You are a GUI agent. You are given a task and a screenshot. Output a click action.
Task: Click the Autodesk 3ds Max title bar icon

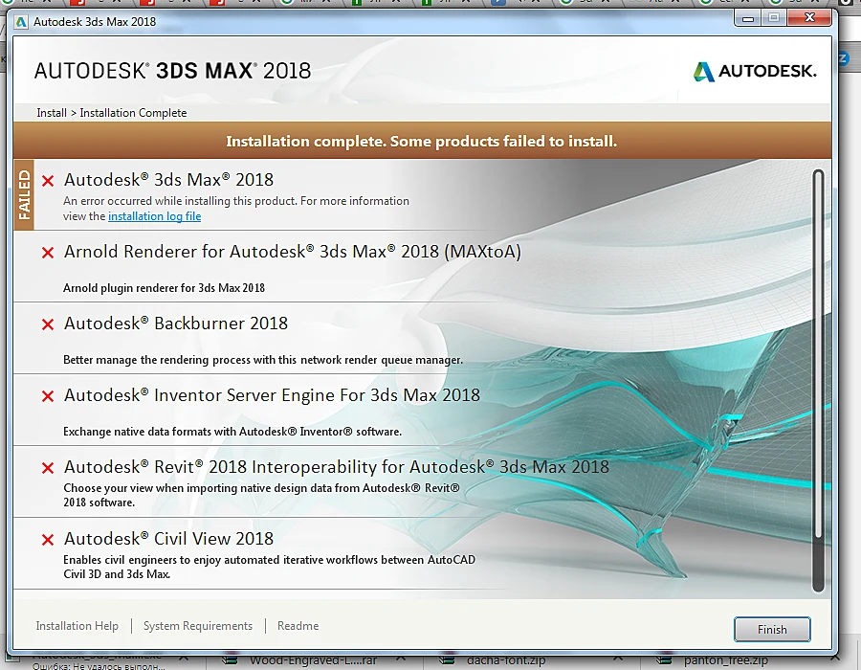(x=21, y=22)
